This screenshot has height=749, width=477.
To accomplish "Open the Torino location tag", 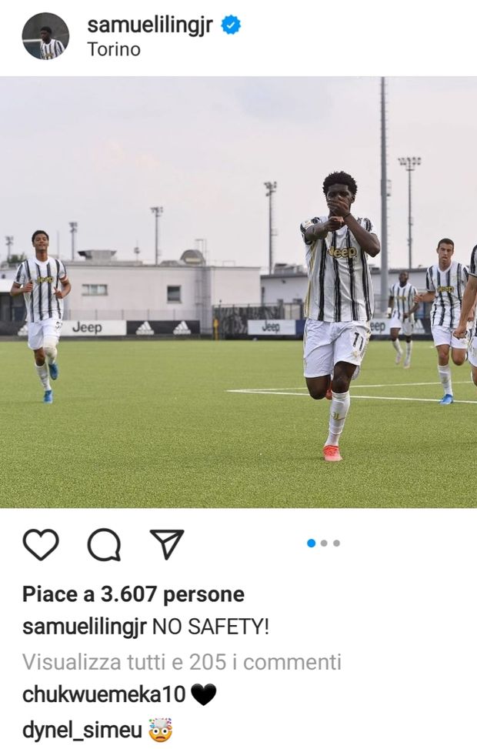I will pos(114,50).
